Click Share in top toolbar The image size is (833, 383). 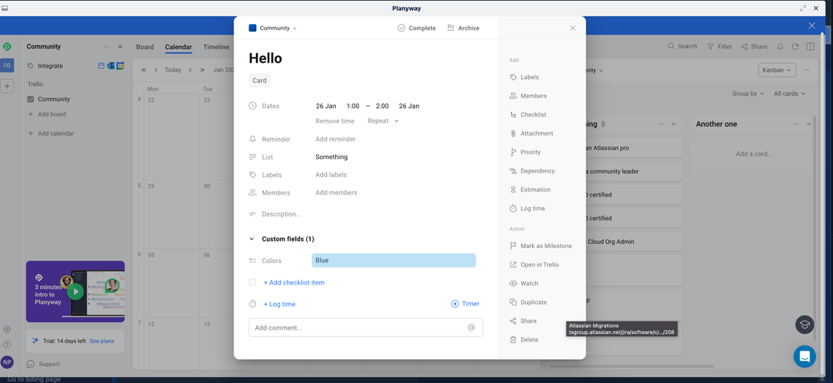pyautogui.click(x=755, y=47)
